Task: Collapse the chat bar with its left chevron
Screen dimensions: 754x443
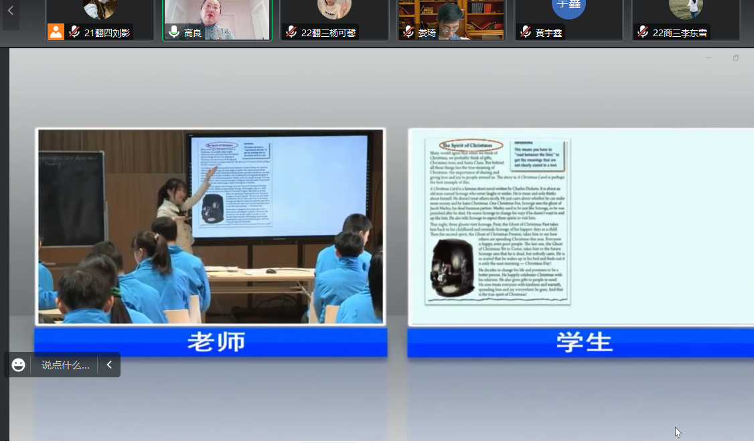Action: 109,365
